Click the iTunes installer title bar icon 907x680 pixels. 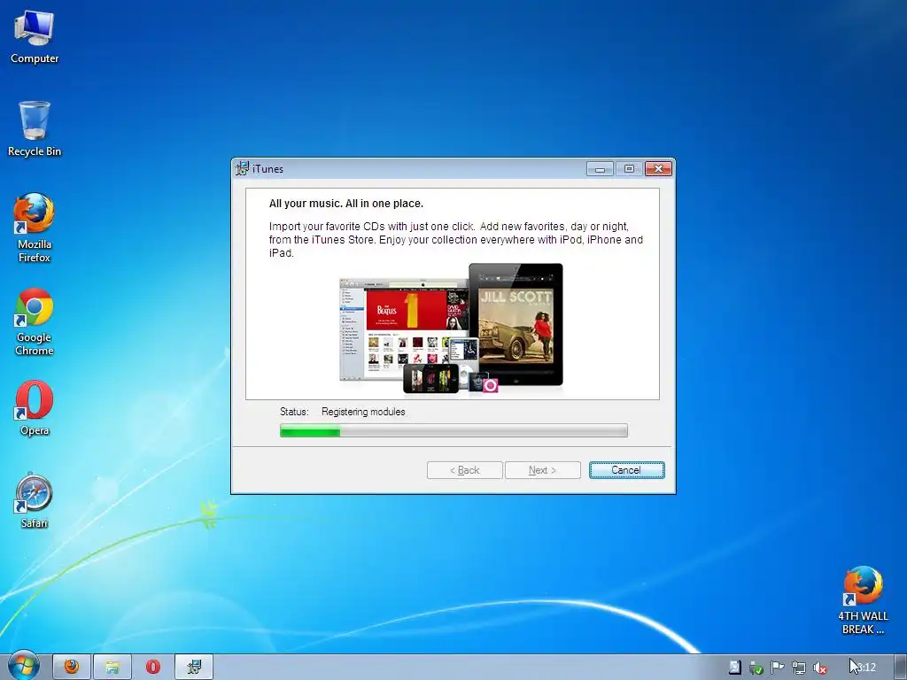(x=243, y=168)
